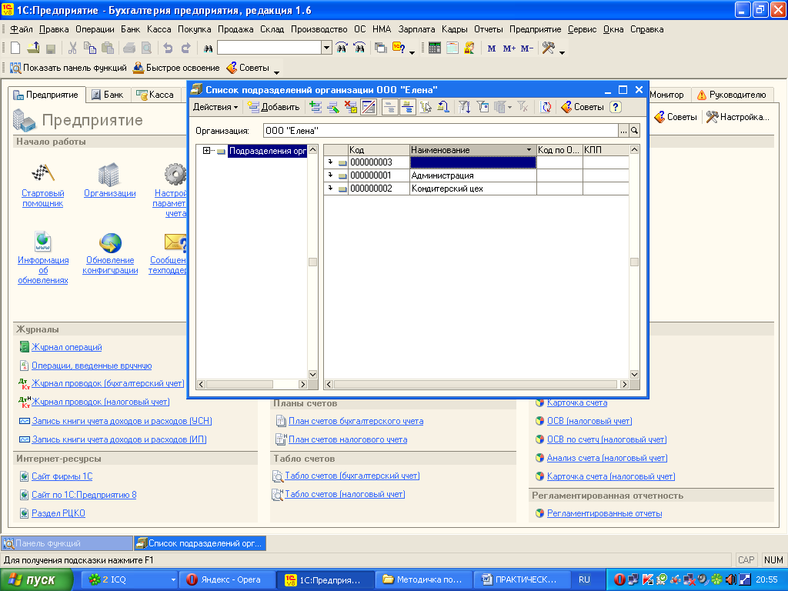Click the question mark help icon in list window

[616, 106]
